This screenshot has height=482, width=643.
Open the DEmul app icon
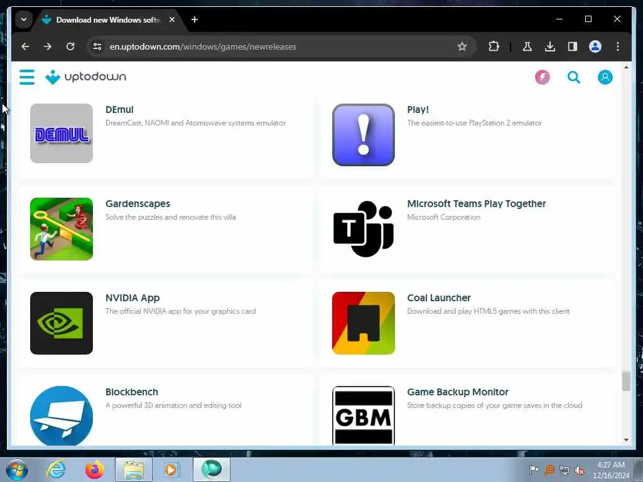coord(62,133)
